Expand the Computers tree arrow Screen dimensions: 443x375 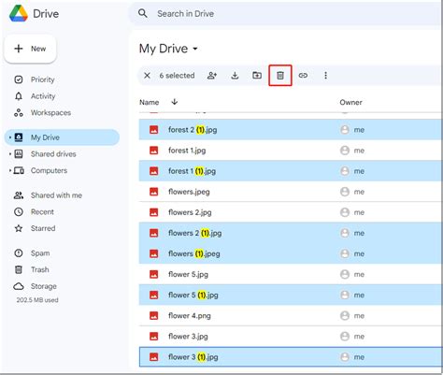[10, 170]
